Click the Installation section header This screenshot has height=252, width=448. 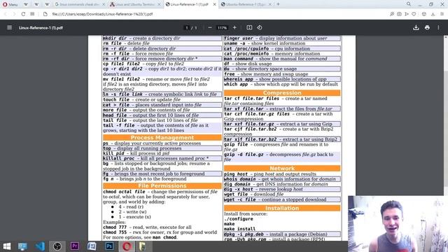(x=282, y=208)
